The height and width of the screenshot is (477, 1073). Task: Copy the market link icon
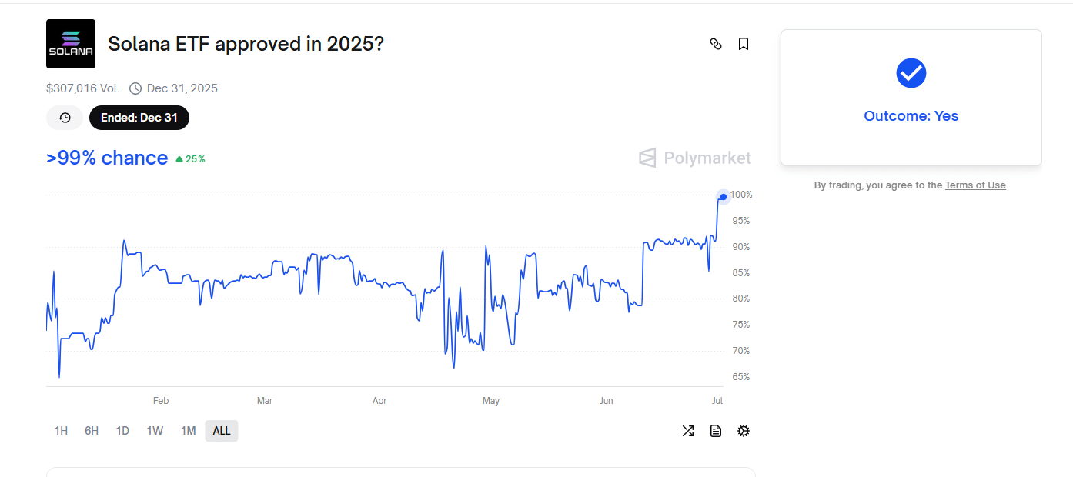[716, 44]
